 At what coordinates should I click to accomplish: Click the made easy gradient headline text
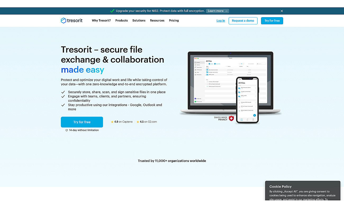[x=83, y=70]
